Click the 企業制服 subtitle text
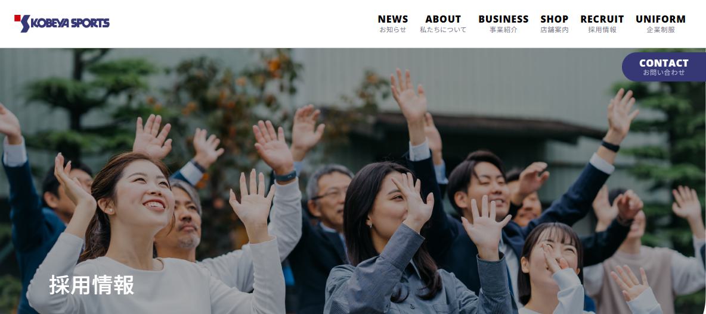 click(x=661, y=30)
